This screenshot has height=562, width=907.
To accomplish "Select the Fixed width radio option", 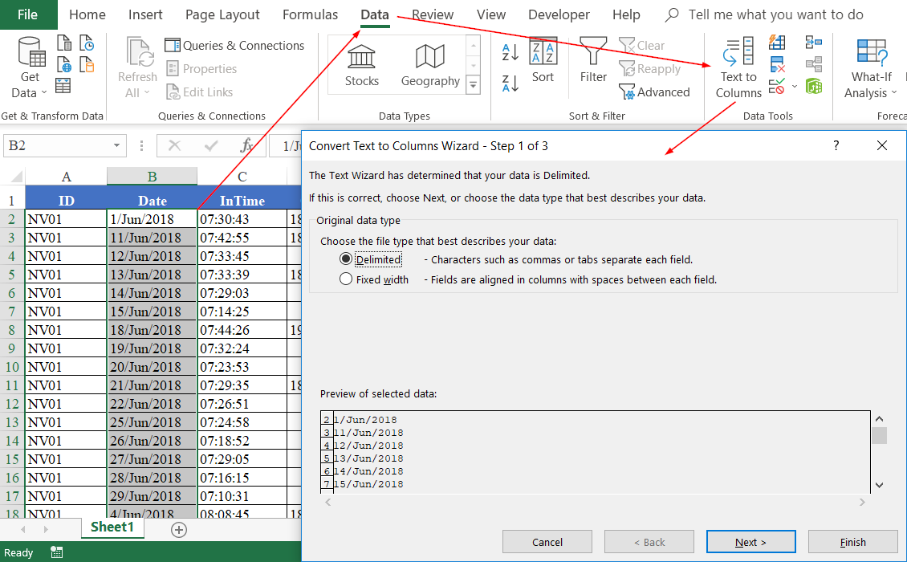I will 346,279.
